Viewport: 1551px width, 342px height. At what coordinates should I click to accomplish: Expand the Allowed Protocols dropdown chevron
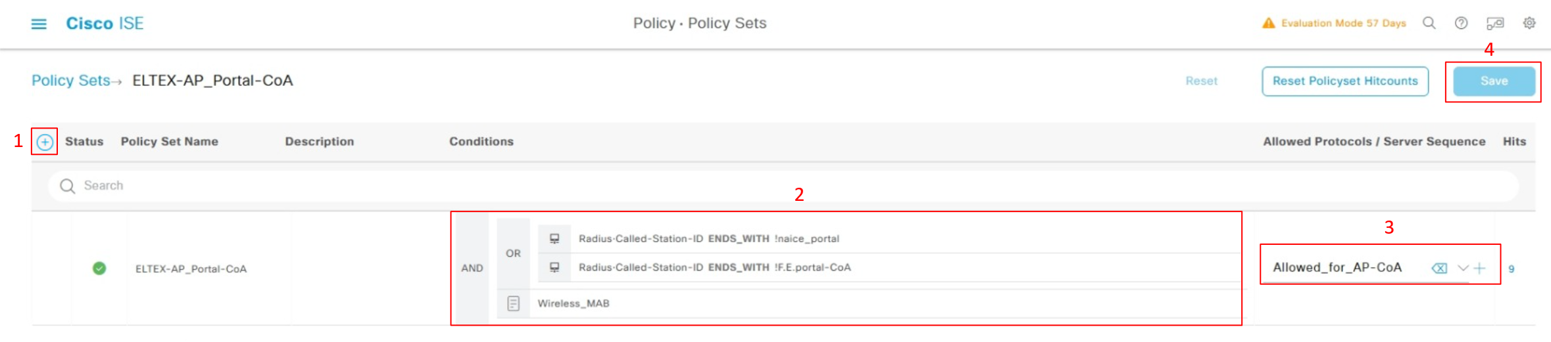tap(1463, 268)
